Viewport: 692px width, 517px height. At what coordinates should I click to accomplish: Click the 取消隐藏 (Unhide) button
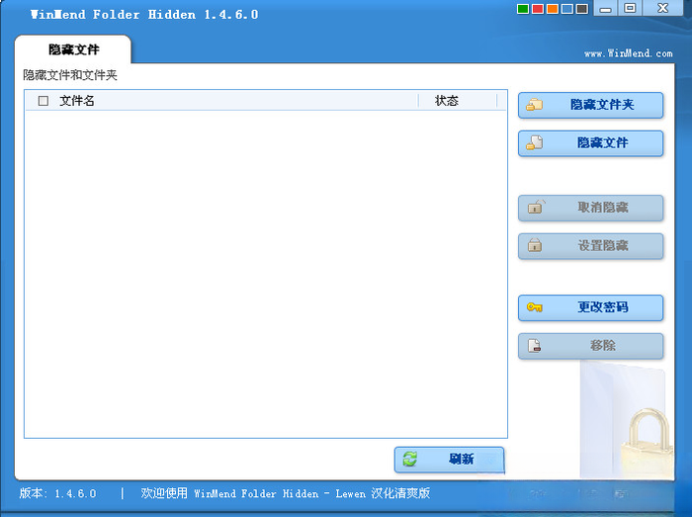point(590,208)
